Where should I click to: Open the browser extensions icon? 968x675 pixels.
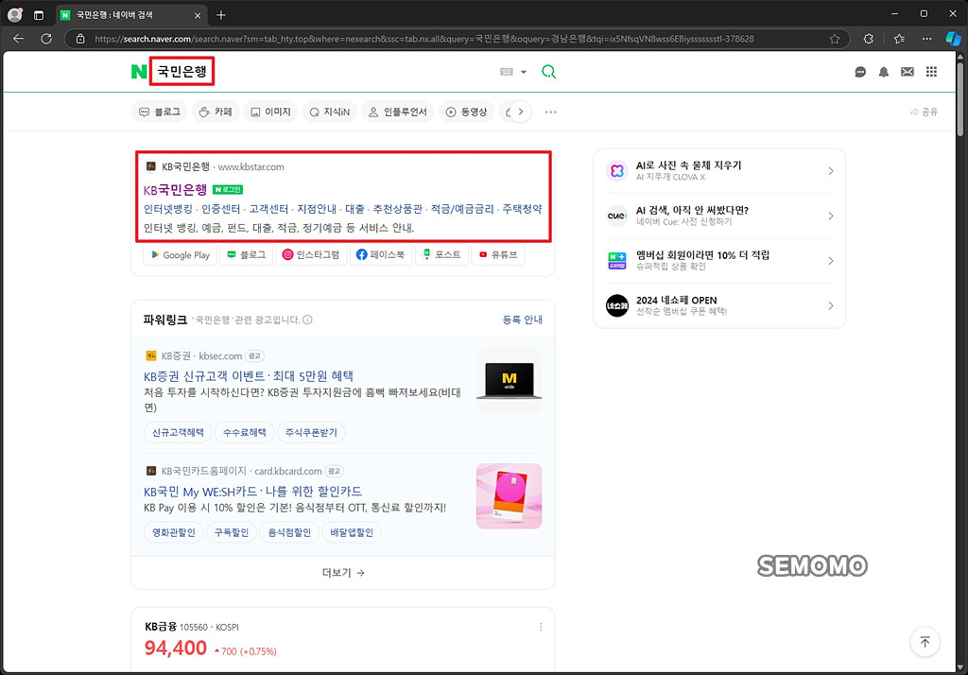click(869, 39)
